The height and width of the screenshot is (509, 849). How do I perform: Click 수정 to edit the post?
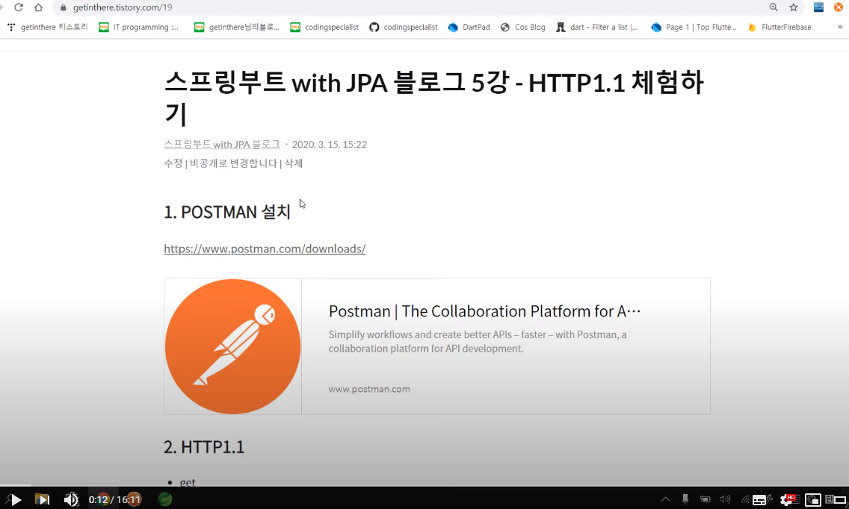click(173, 163)
